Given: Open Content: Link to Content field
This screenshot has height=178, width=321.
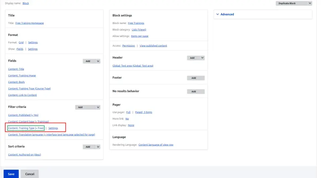Looking at the screenshot, I should [x=22, y=95].
